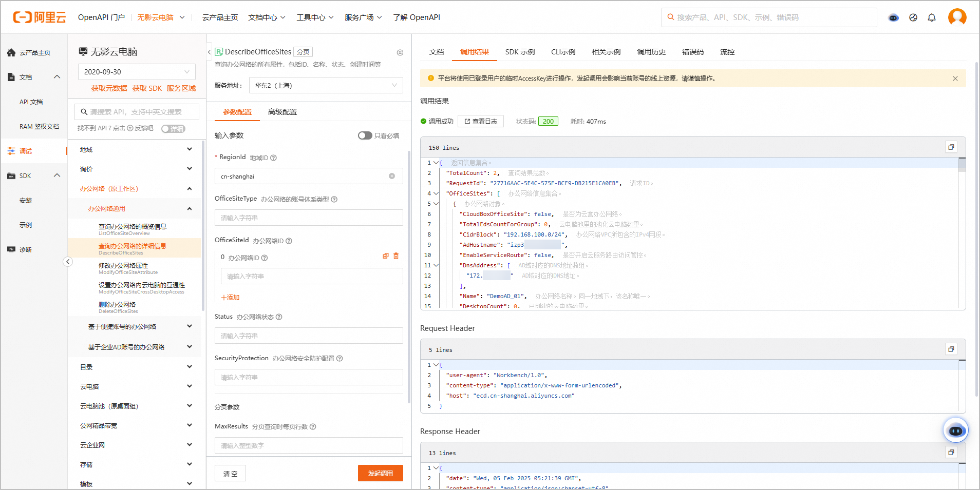980x490 pixels.
Task: Click in the MaxResults input field
Action: coord(309,445)
